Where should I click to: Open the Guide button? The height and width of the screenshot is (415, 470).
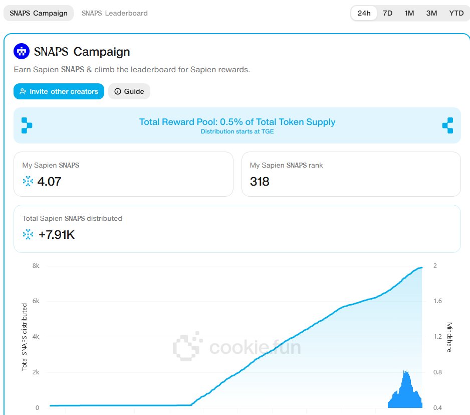click(129, 91)
